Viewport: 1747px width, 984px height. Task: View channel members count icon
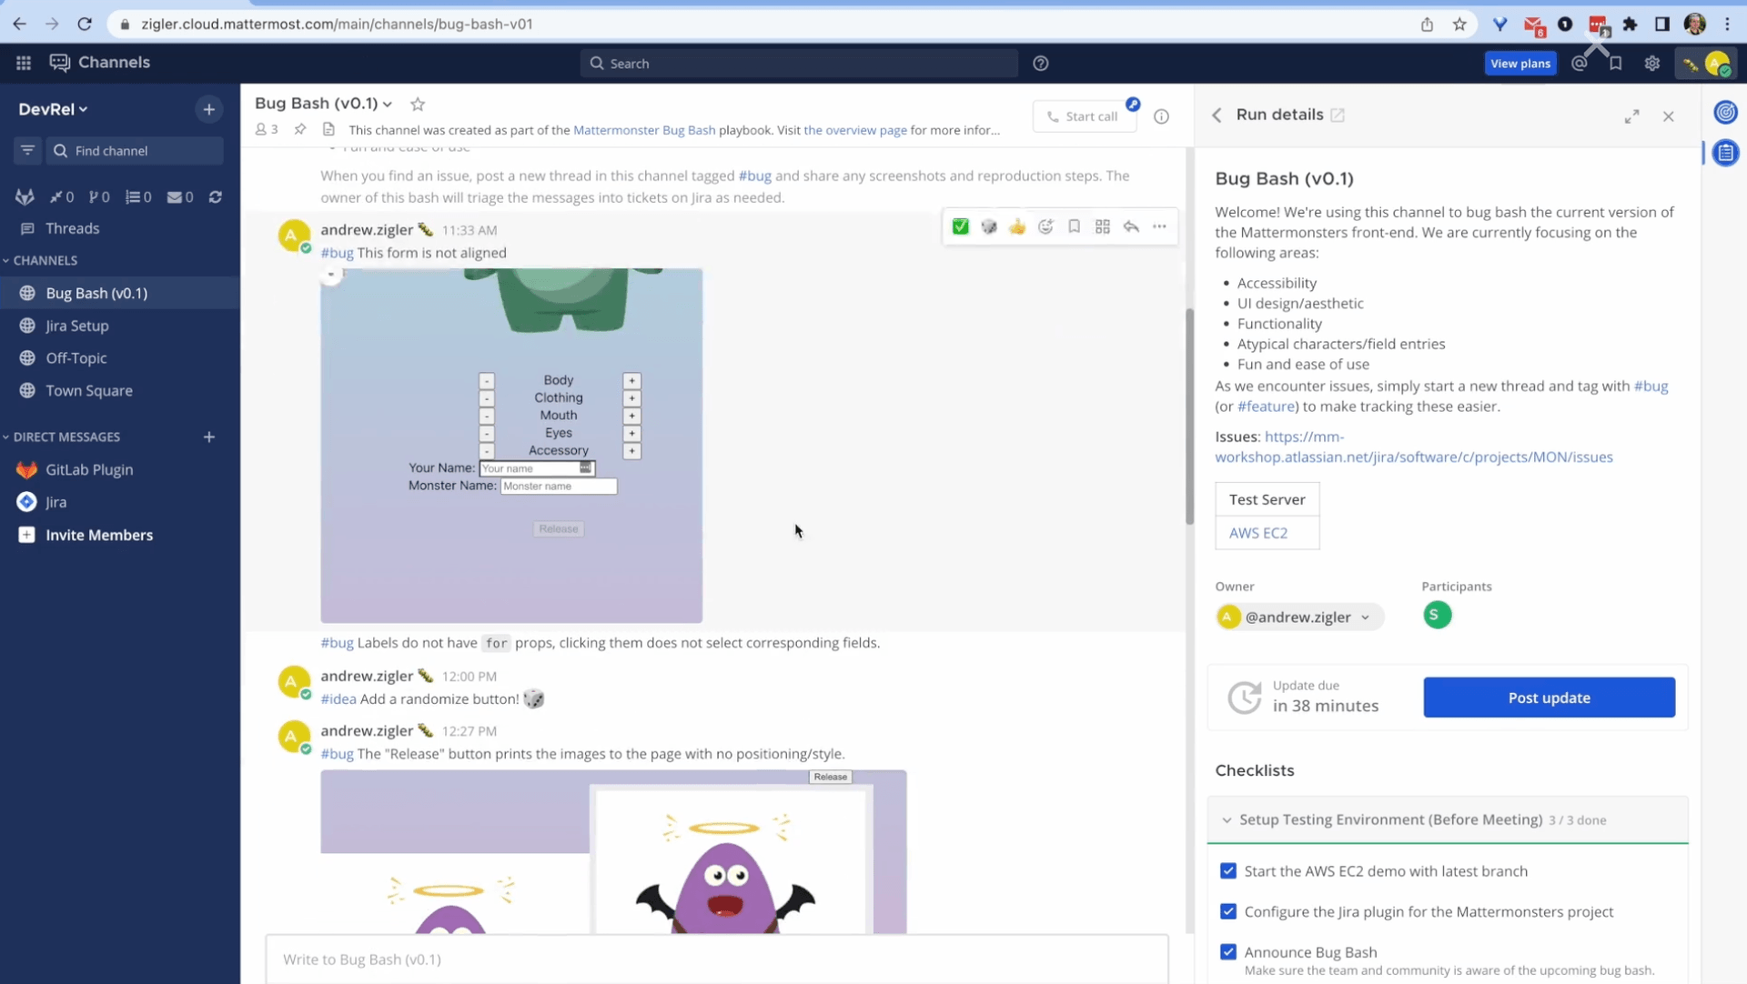[267, 130]
